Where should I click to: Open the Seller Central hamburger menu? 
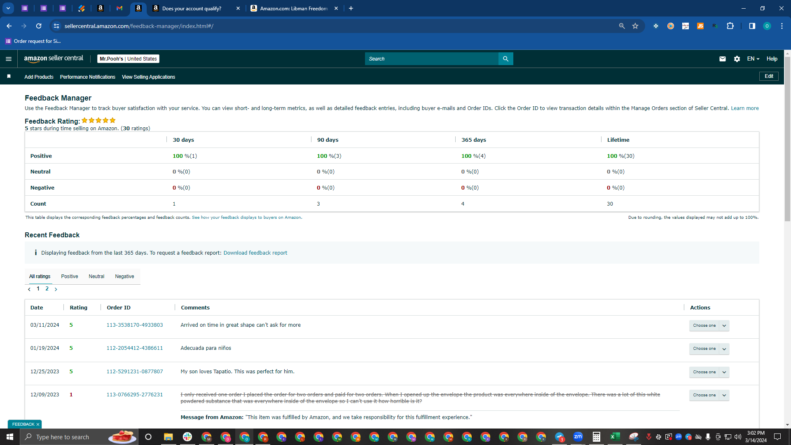(x=9, y=59)
